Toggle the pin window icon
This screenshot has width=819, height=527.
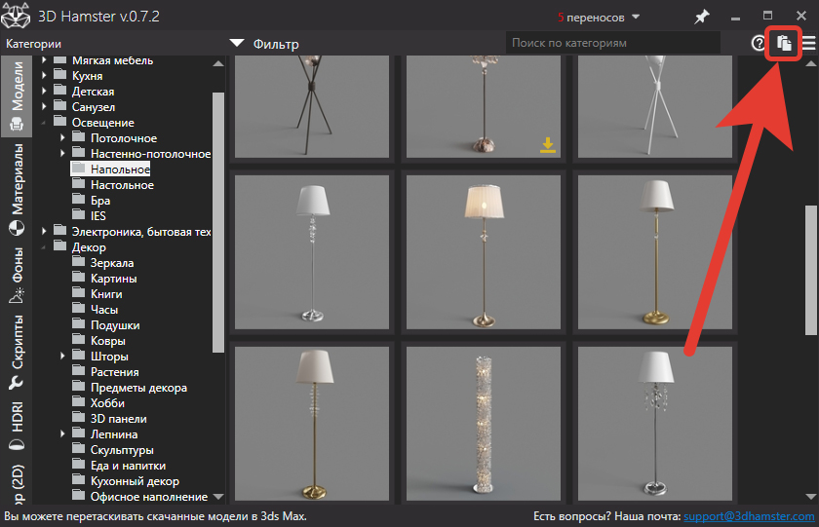[x=701, y=18]
